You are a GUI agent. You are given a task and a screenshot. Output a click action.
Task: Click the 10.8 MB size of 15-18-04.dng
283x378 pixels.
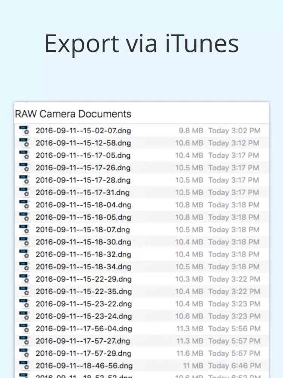tap(189, 205)
